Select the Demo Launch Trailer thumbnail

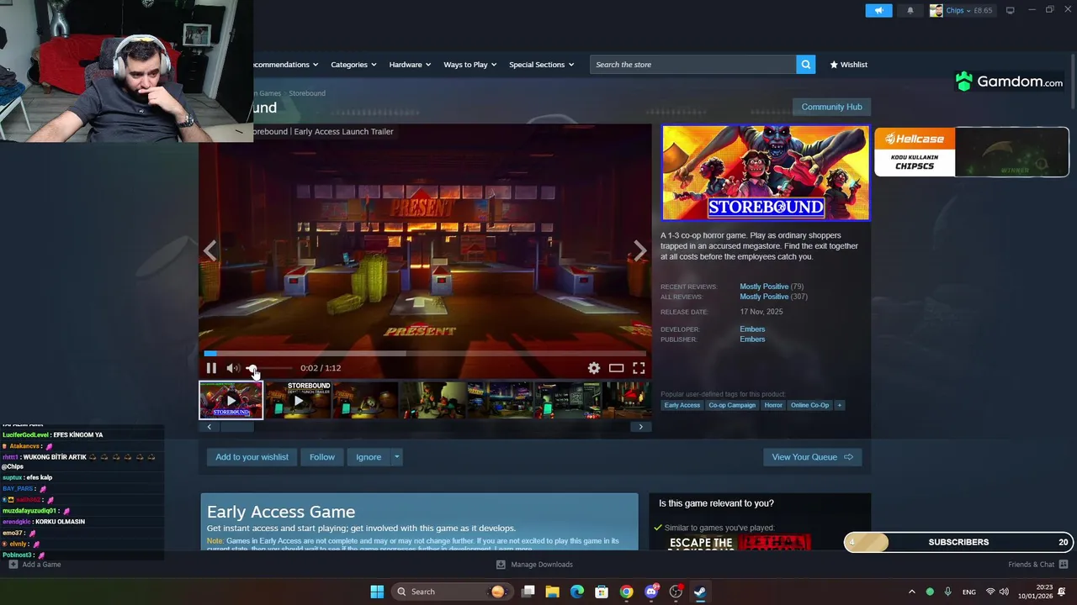point(298,400)
